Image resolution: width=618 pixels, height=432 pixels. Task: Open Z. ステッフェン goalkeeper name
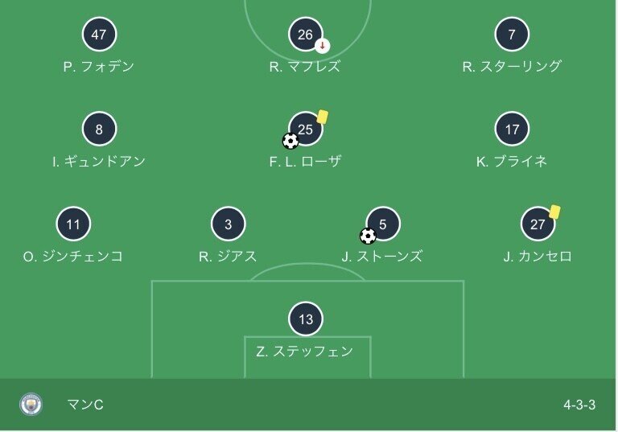tap(305, 352)
